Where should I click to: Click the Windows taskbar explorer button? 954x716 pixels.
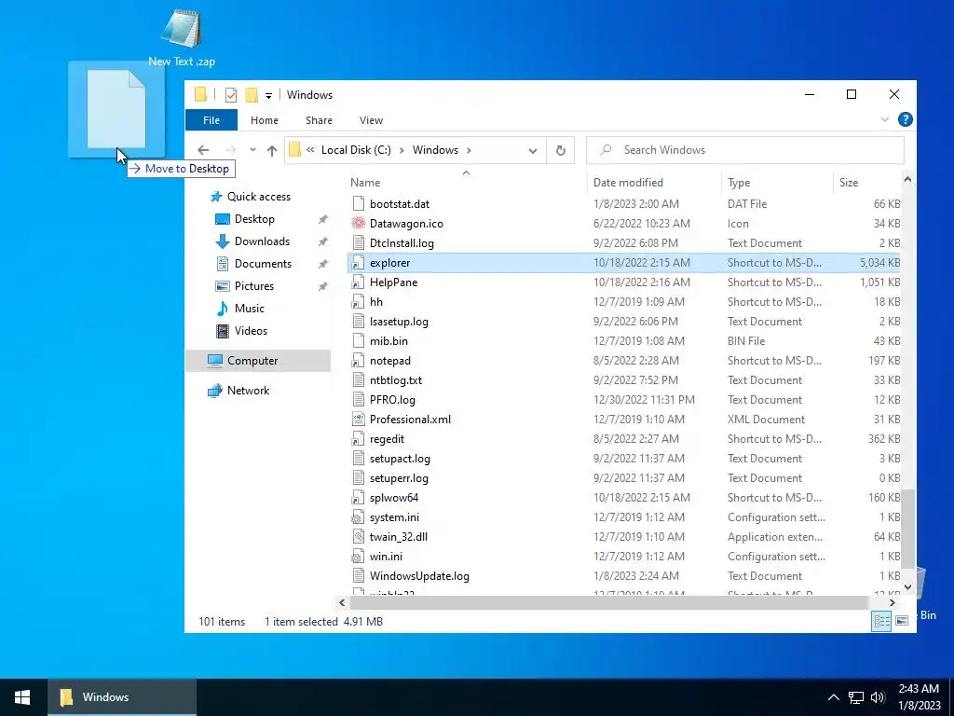pyautogui.click(x=122, y=697)
